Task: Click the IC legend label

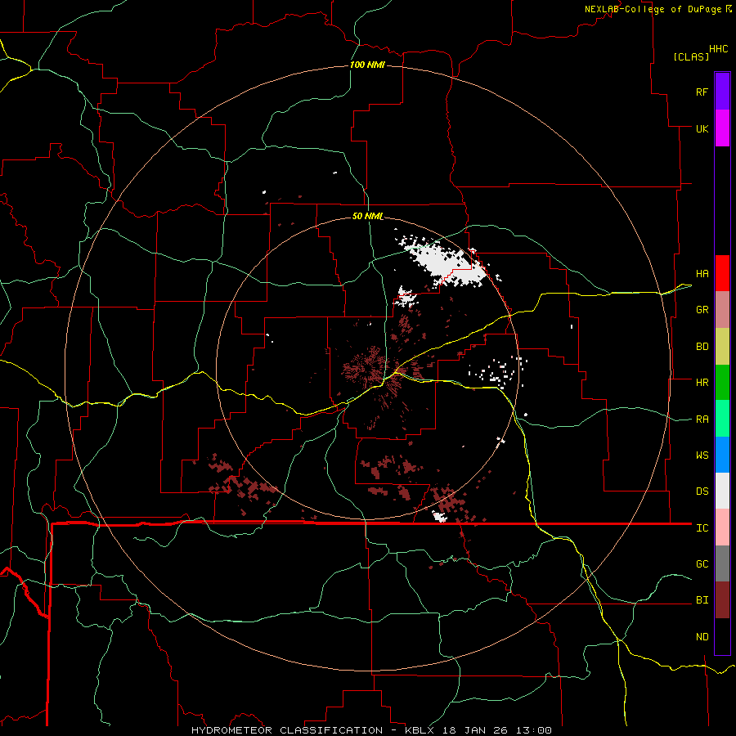Action: click(702, 528)
